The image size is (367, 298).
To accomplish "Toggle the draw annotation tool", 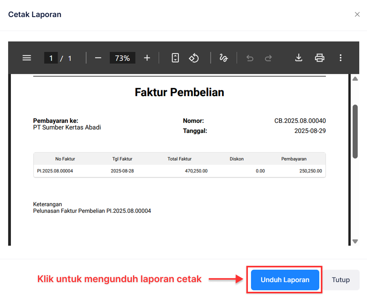I will [223, 57].
